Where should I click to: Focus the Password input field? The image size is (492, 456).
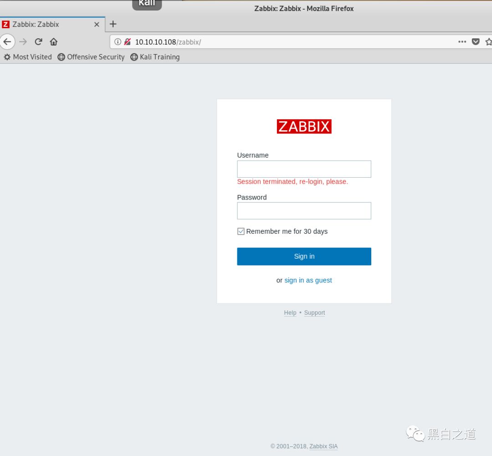point(304,210)
